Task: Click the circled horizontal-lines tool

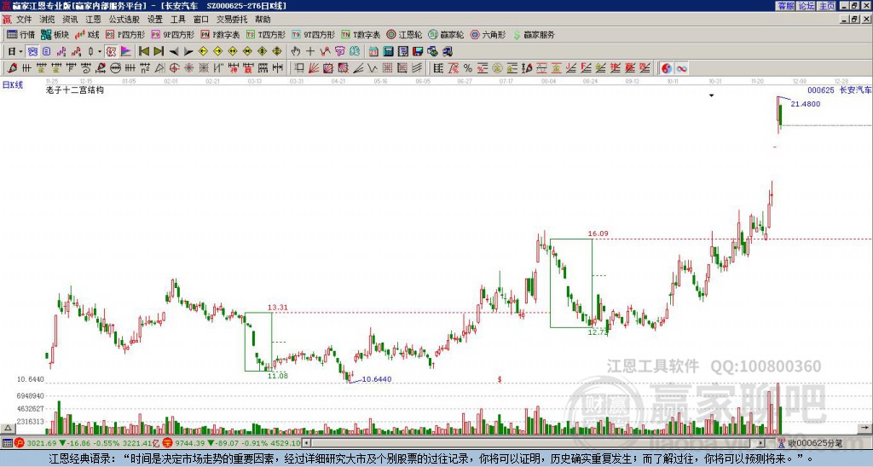Action: click(x=115, y=68)
